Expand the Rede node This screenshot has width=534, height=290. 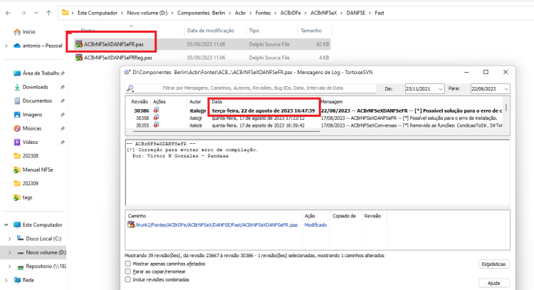tap(6, 280)
